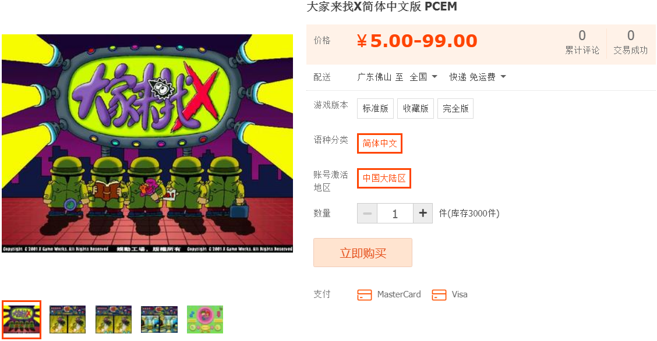Expand the 快递 免运费 shipping dropdown
This screenshot has width=657, height=341.
[x=478, y=77]
